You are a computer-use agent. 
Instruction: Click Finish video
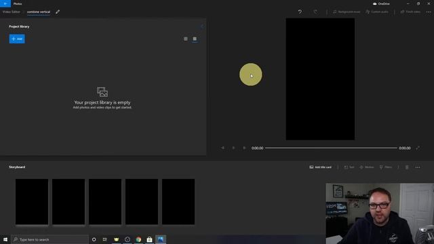coord(410,12)
